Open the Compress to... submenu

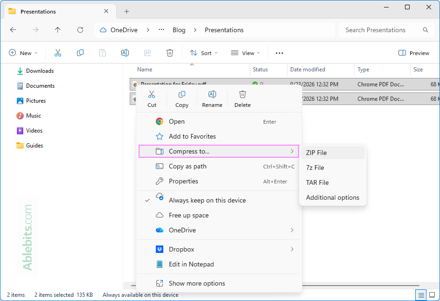click(x=218, y=151)
